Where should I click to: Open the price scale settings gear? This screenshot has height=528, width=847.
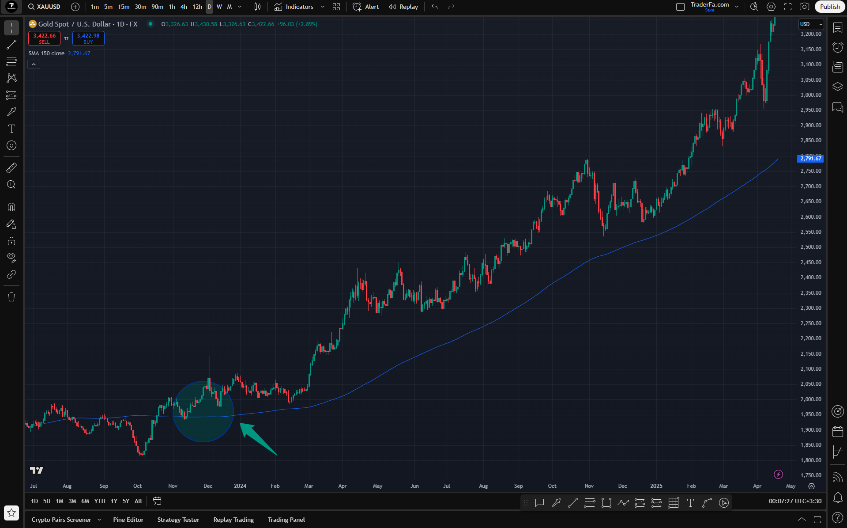(x=811, y=486)
